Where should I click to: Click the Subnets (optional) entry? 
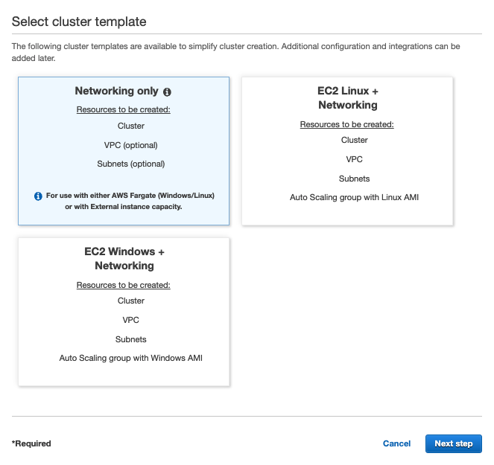click(x=130, y=164)
